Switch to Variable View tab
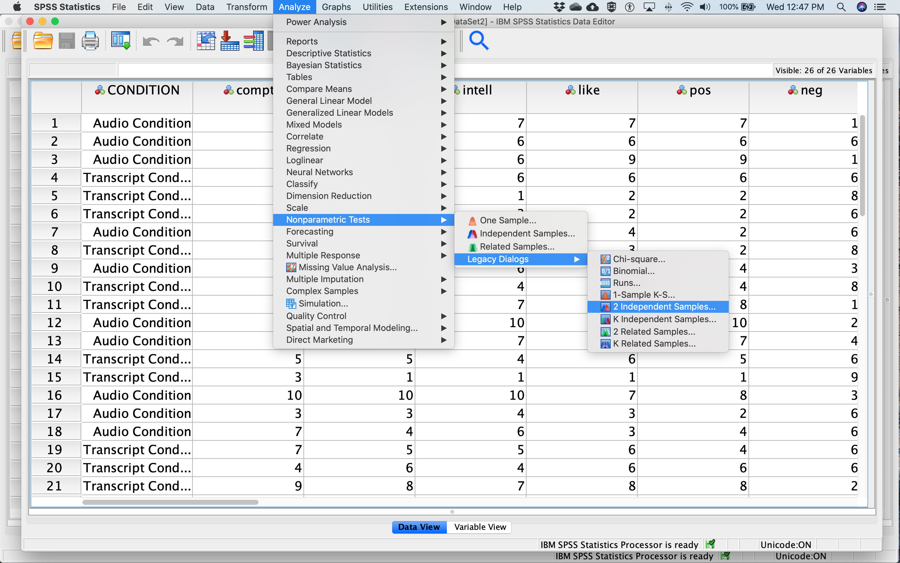Image resolution: width=900 pixels, height=563 pixels. tap(480, 527)
